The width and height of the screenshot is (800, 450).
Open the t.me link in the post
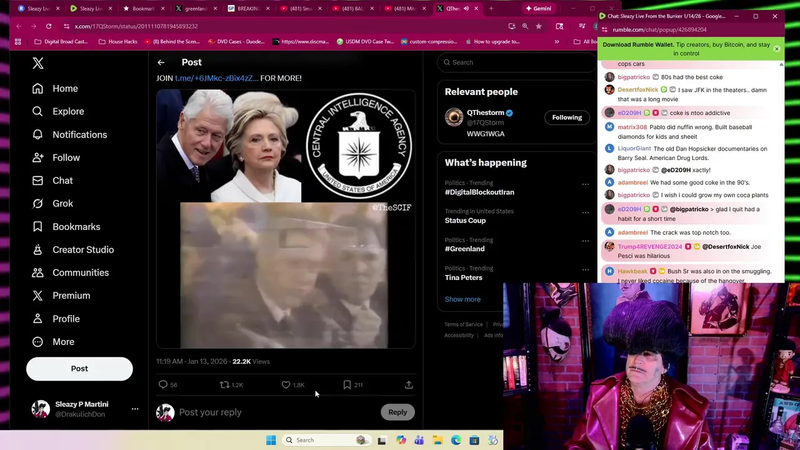point(216,78)
